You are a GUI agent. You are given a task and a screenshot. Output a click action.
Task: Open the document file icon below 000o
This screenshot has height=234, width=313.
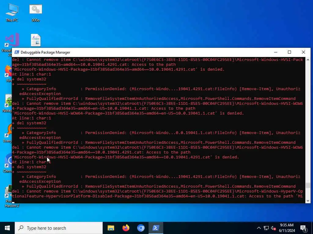35,40
